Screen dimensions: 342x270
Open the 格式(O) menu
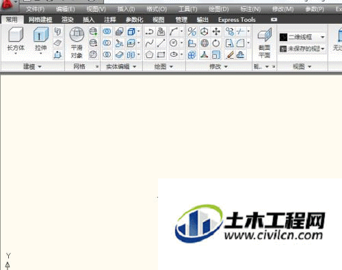157,9
